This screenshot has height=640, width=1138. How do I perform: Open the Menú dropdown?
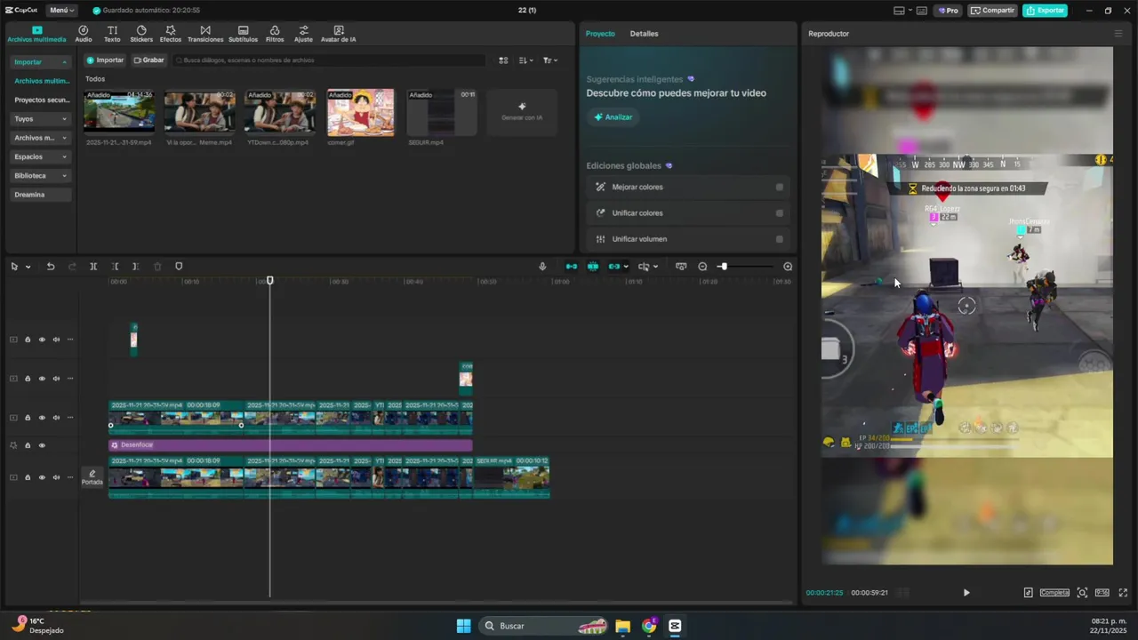click(x=61, y=11)
